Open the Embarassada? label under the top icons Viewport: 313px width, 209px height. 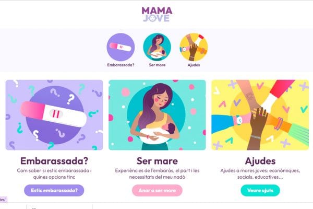pyautogui.click(x=121, y=65)
